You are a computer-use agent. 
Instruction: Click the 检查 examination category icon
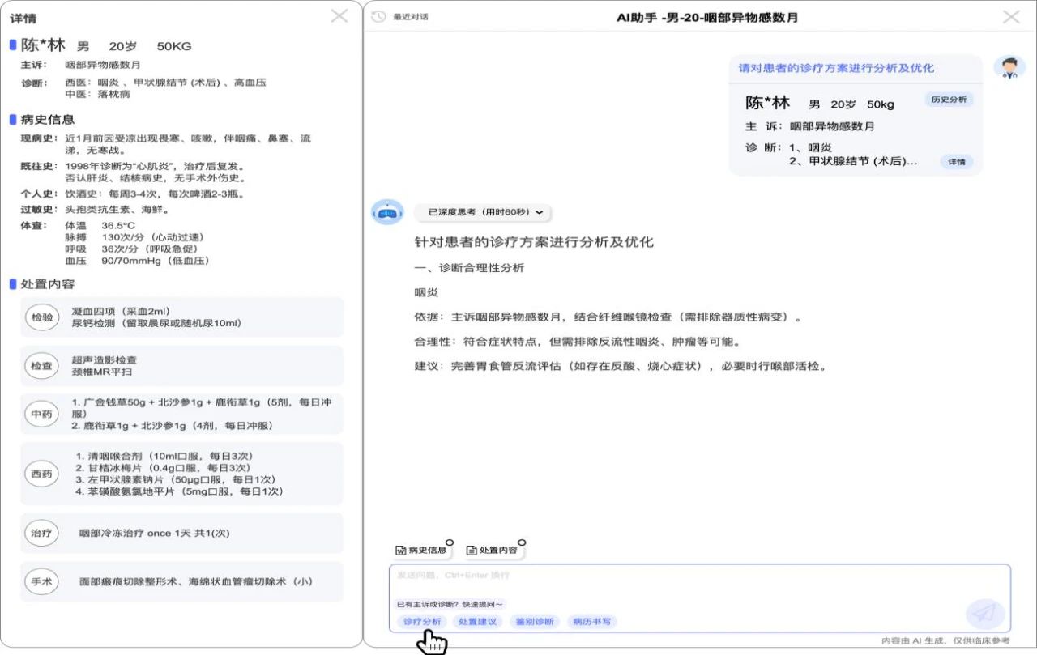(42, 366)
